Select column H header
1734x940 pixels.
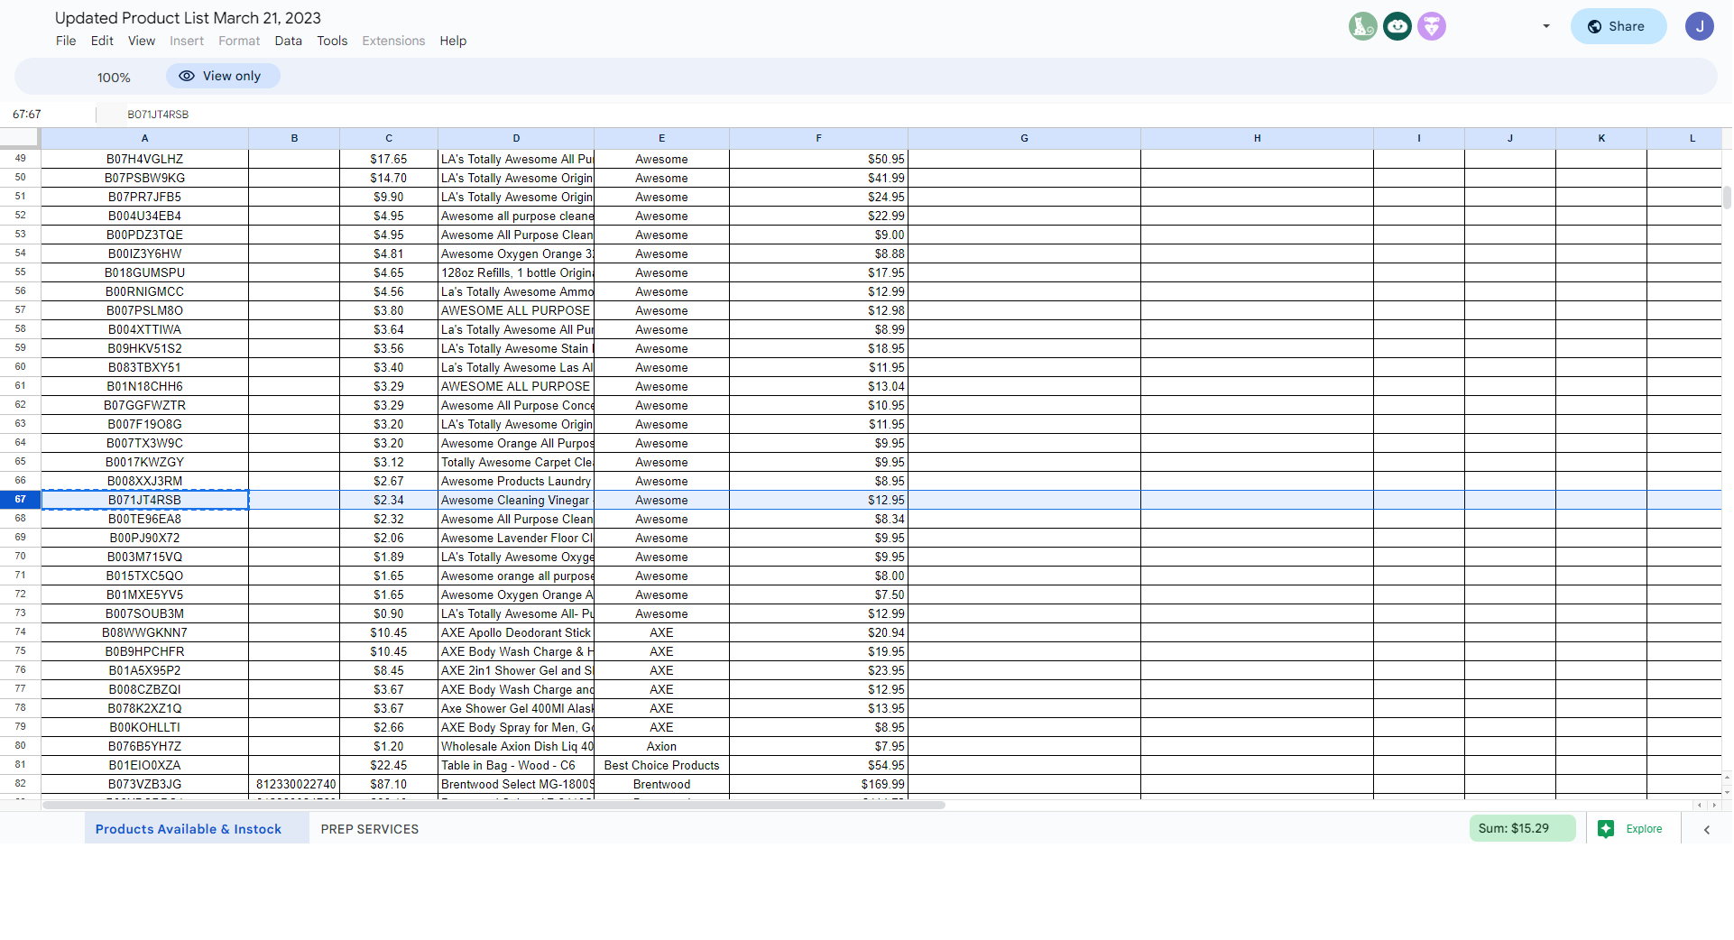pos(1257,138)
